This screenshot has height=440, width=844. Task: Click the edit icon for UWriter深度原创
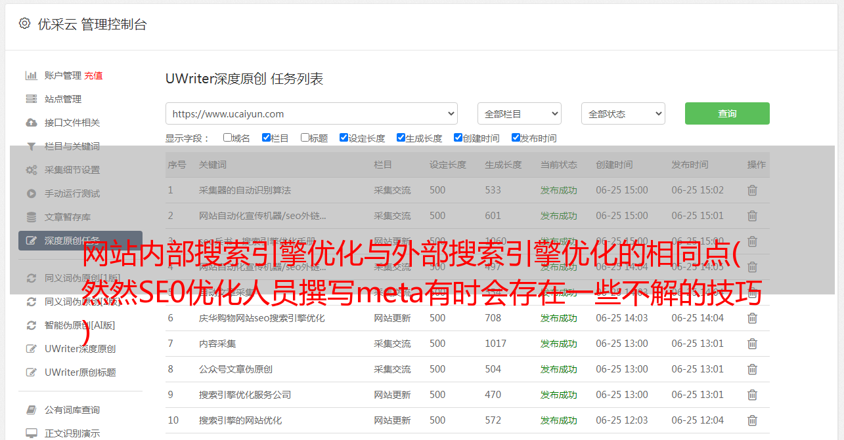pos(31,349)
